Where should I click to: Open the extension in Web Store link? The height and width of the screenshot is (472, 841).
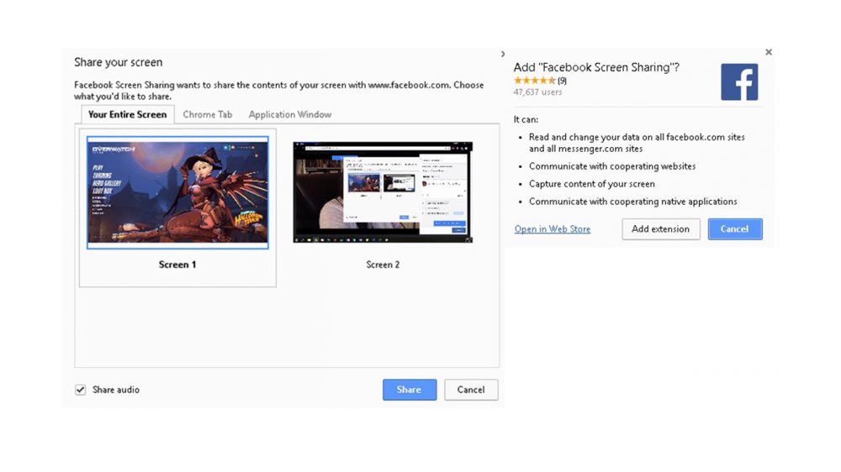click(553, 229)
